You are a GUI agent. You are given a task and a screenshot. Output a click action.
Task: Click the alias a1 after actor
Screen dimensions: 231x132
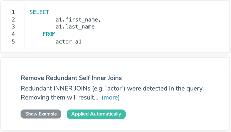tap(78, 42)
